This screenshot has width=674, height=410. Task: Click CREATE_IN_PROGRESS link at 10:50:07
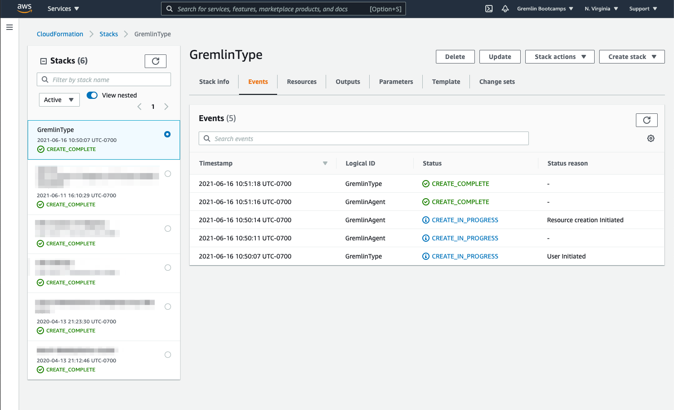tap(465, 256)
